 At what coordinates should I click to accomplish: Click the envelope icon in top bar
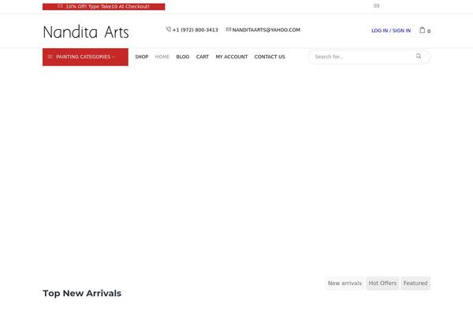(x=377, y=6)
